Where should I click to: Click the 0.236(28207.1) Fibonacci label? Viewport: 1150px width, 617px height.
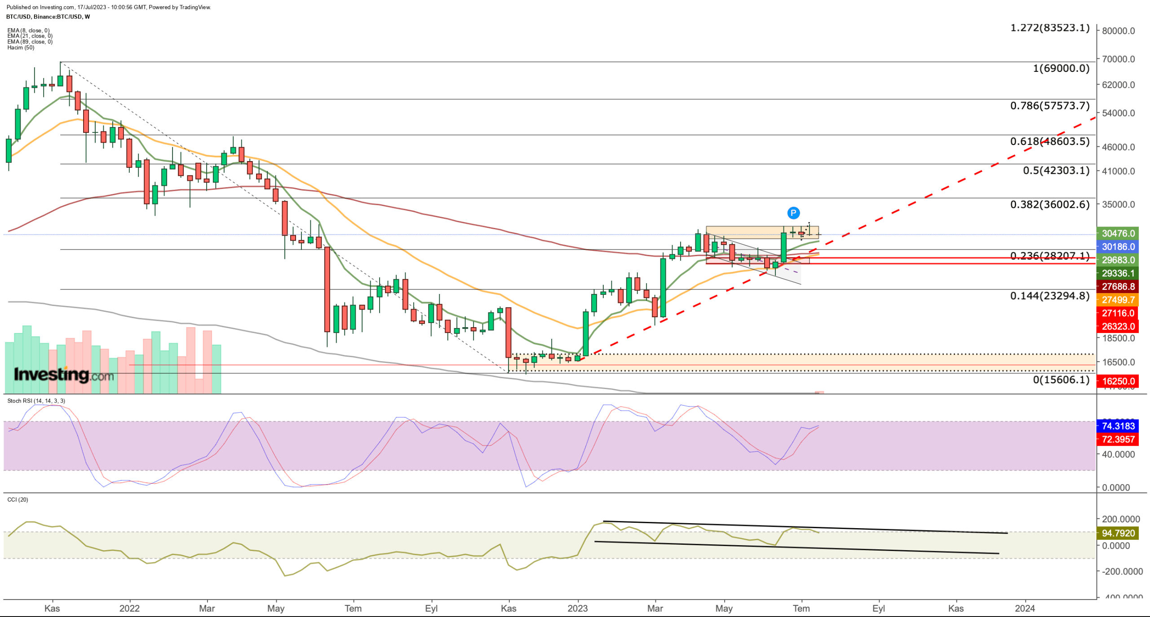coord(1050,256)
